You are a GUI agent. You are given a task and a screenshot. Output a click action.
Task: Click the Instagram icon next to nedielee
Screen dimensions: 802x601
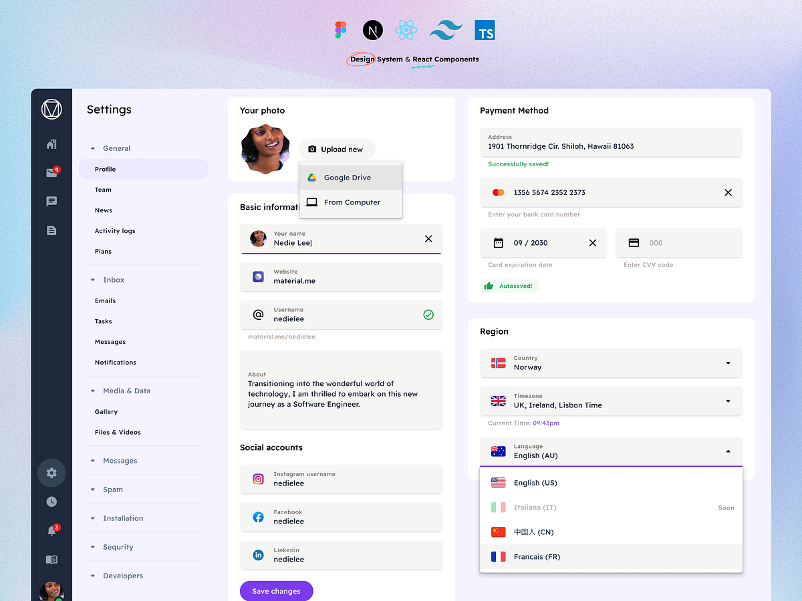click(258, 479)
